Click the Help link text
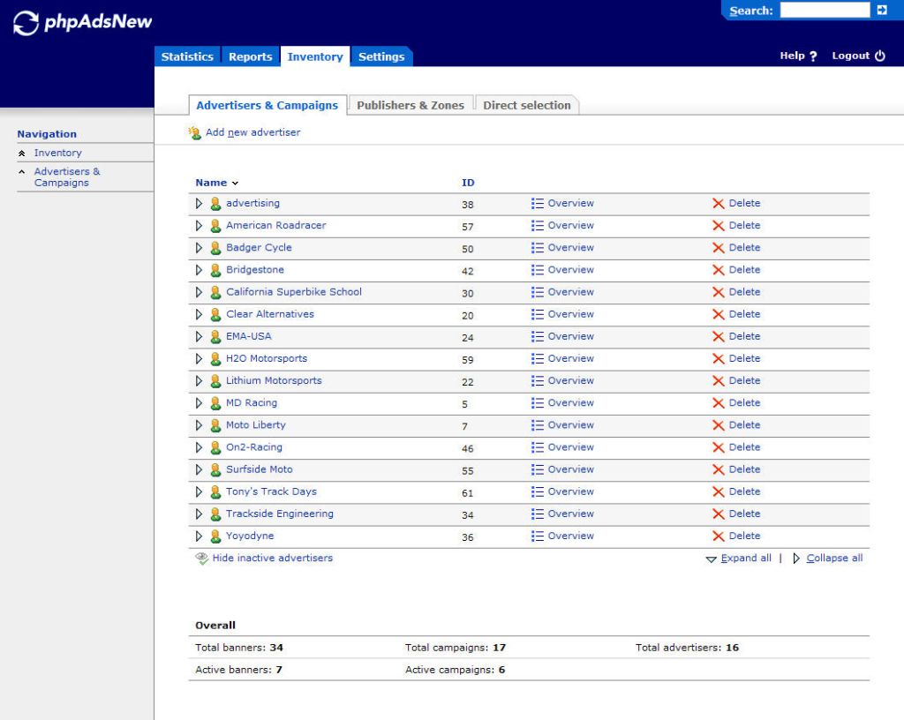The image size is (904, 720). 792,56
